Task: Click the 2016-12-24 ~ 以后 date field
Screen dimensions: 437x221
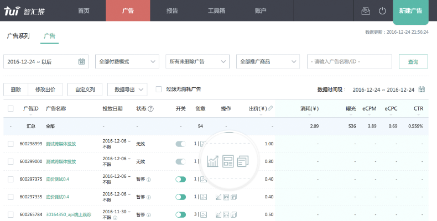Action: [46, 61]
